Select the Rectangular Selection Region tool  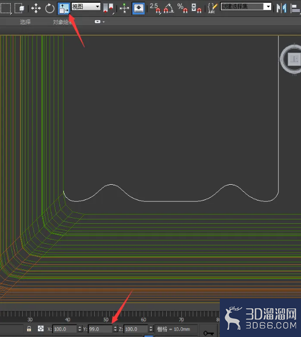(5, 8)
